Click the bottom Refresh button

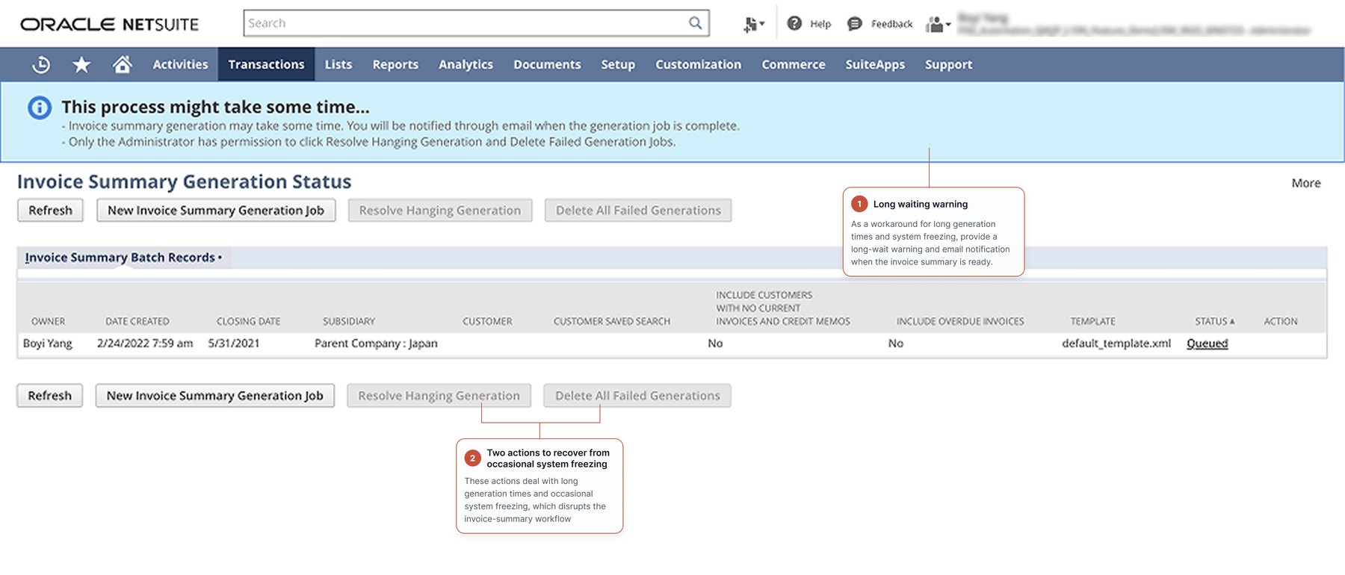[49, 396]
